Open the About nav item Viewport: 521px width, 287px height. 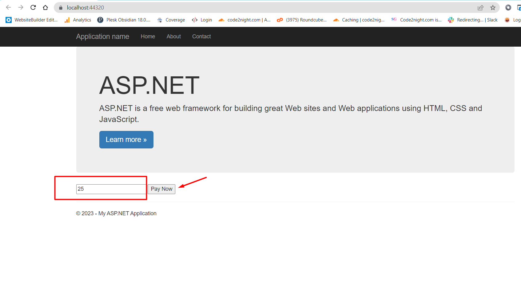[174, 36]
